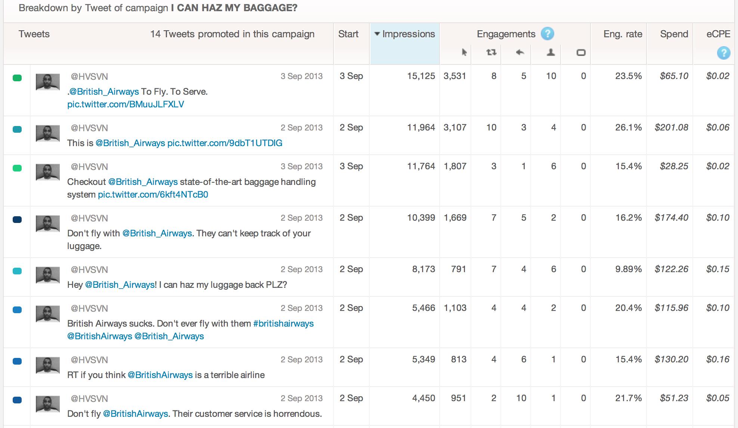738x428 pixels.
Task: Click @British_Airways in 'To Fly. To Serve.' tweet
Action: click(x=104, y=92)
